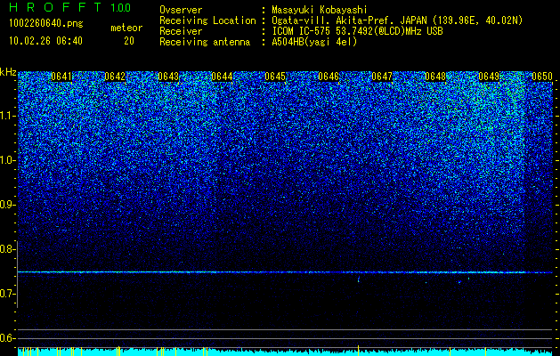Screen dimensions: 560x356
Task: Click the 0644 time label
Action: click(x=222, y=77)
